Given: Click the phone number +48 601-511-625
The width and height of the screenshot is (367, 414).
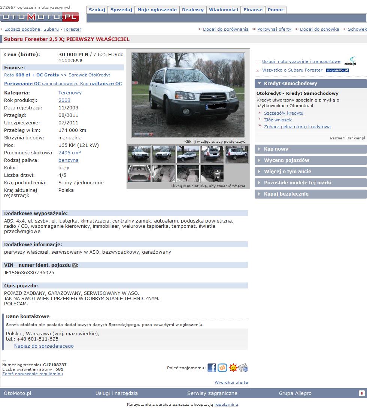Looking at the screenshot, I should (x=37, y=339).
